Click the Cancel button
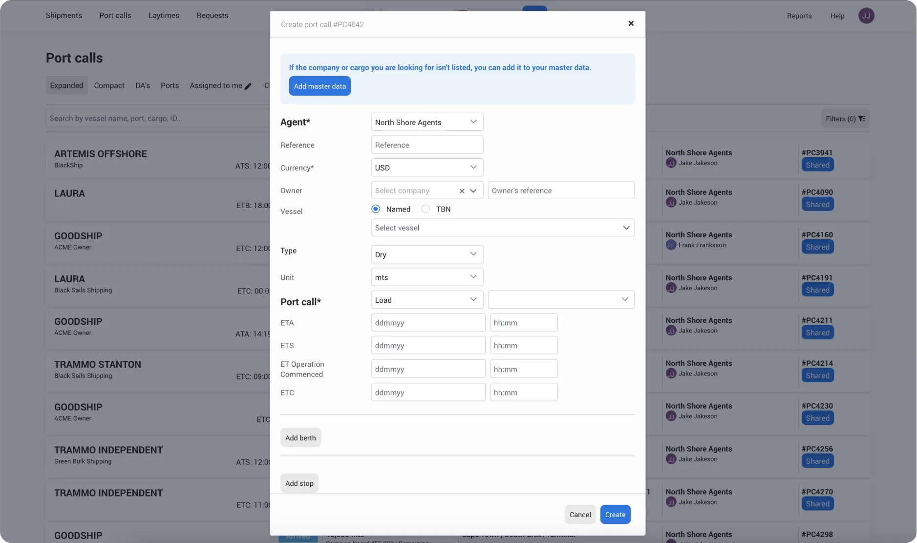This screenshot has height=543, width=917. 580,514
